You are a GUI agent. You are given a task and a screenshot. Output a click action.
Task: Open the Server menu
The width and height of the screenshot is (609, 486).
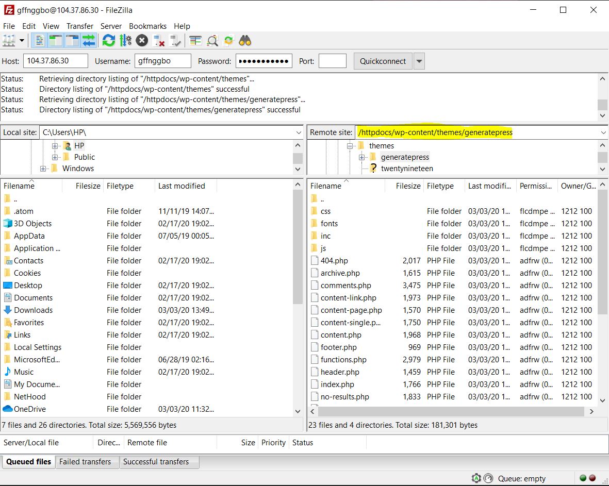111,26
